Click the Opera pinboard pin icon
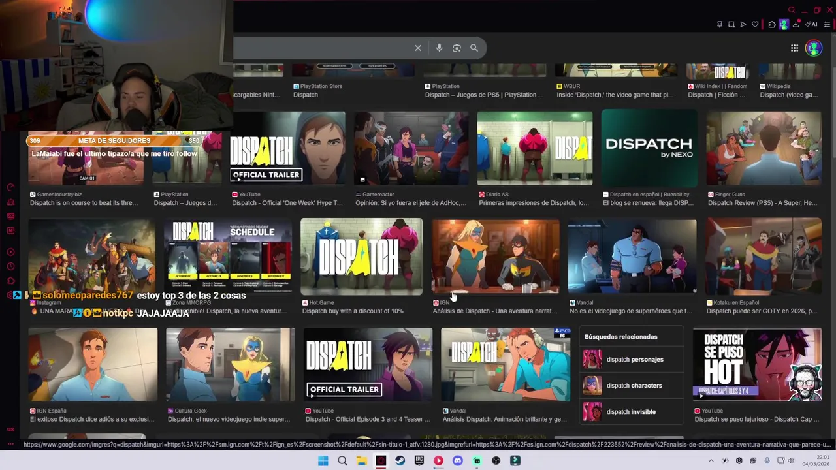The image size is (836, 470). point(720,24)
